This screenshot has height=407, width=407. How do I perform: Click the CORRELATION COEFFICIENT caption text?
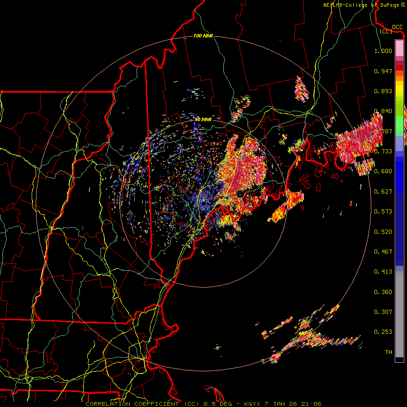[132, 404]
